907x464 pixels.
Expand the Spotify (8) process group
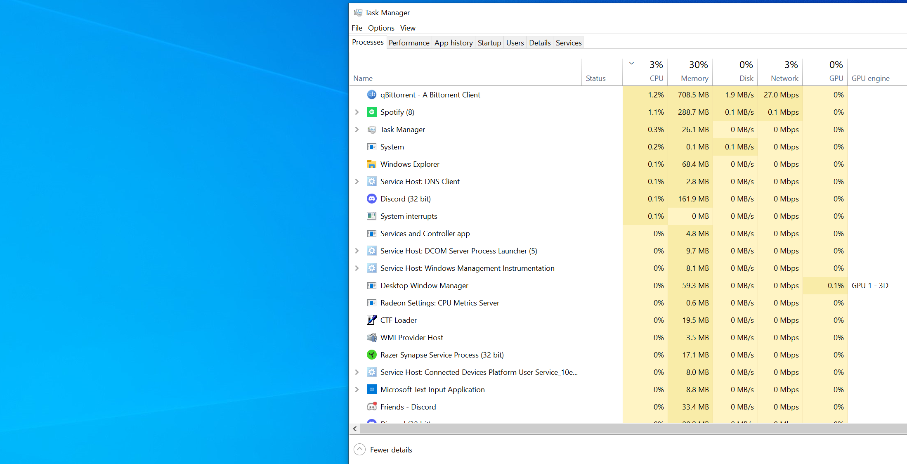(x=357, y=112)
